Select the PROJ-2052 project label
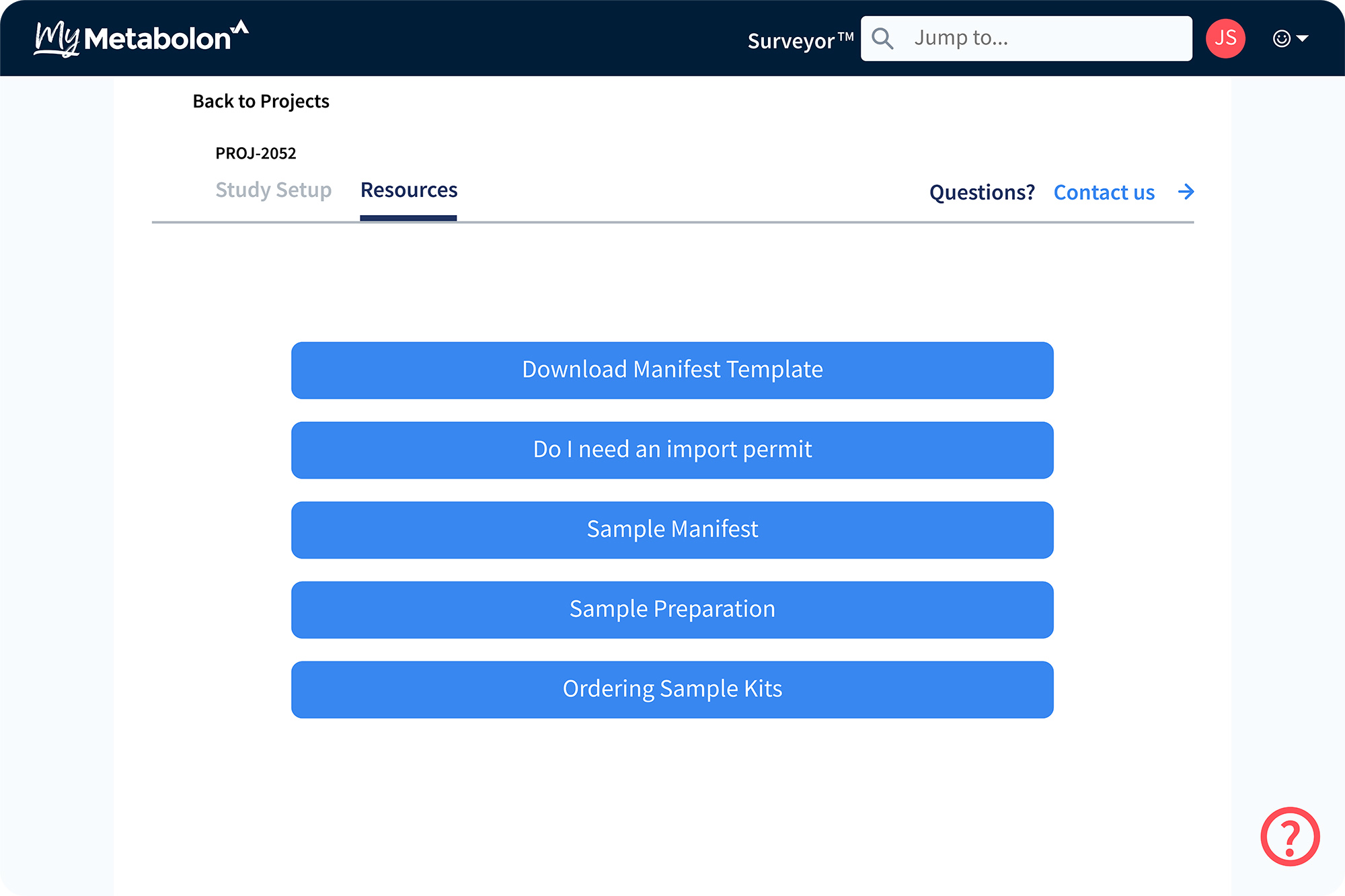1345x896 pixels. (x=256, y=153)
